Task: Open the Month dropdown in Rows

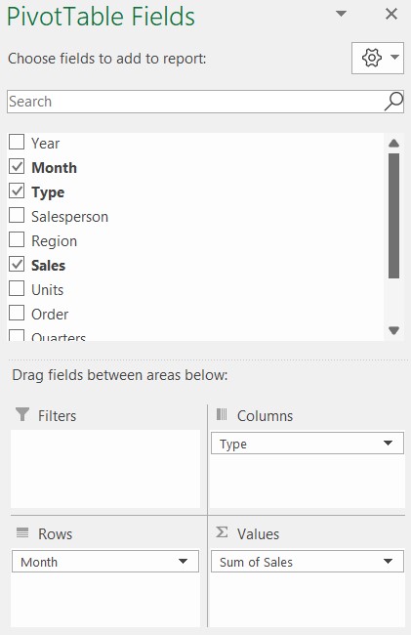Action: [183, 562]
